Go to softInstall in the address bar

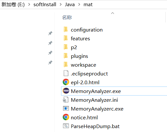[x=45, y=5]
